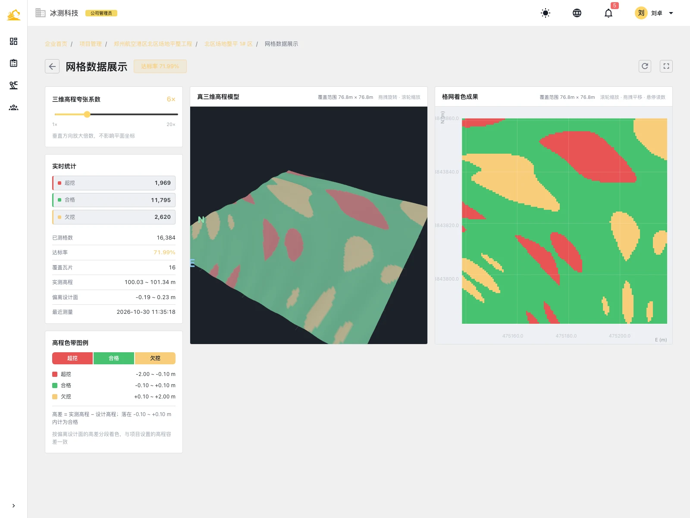Enter fullscreen using expand icon
Screen dimensions: 690x518
[x=666, y=66]
